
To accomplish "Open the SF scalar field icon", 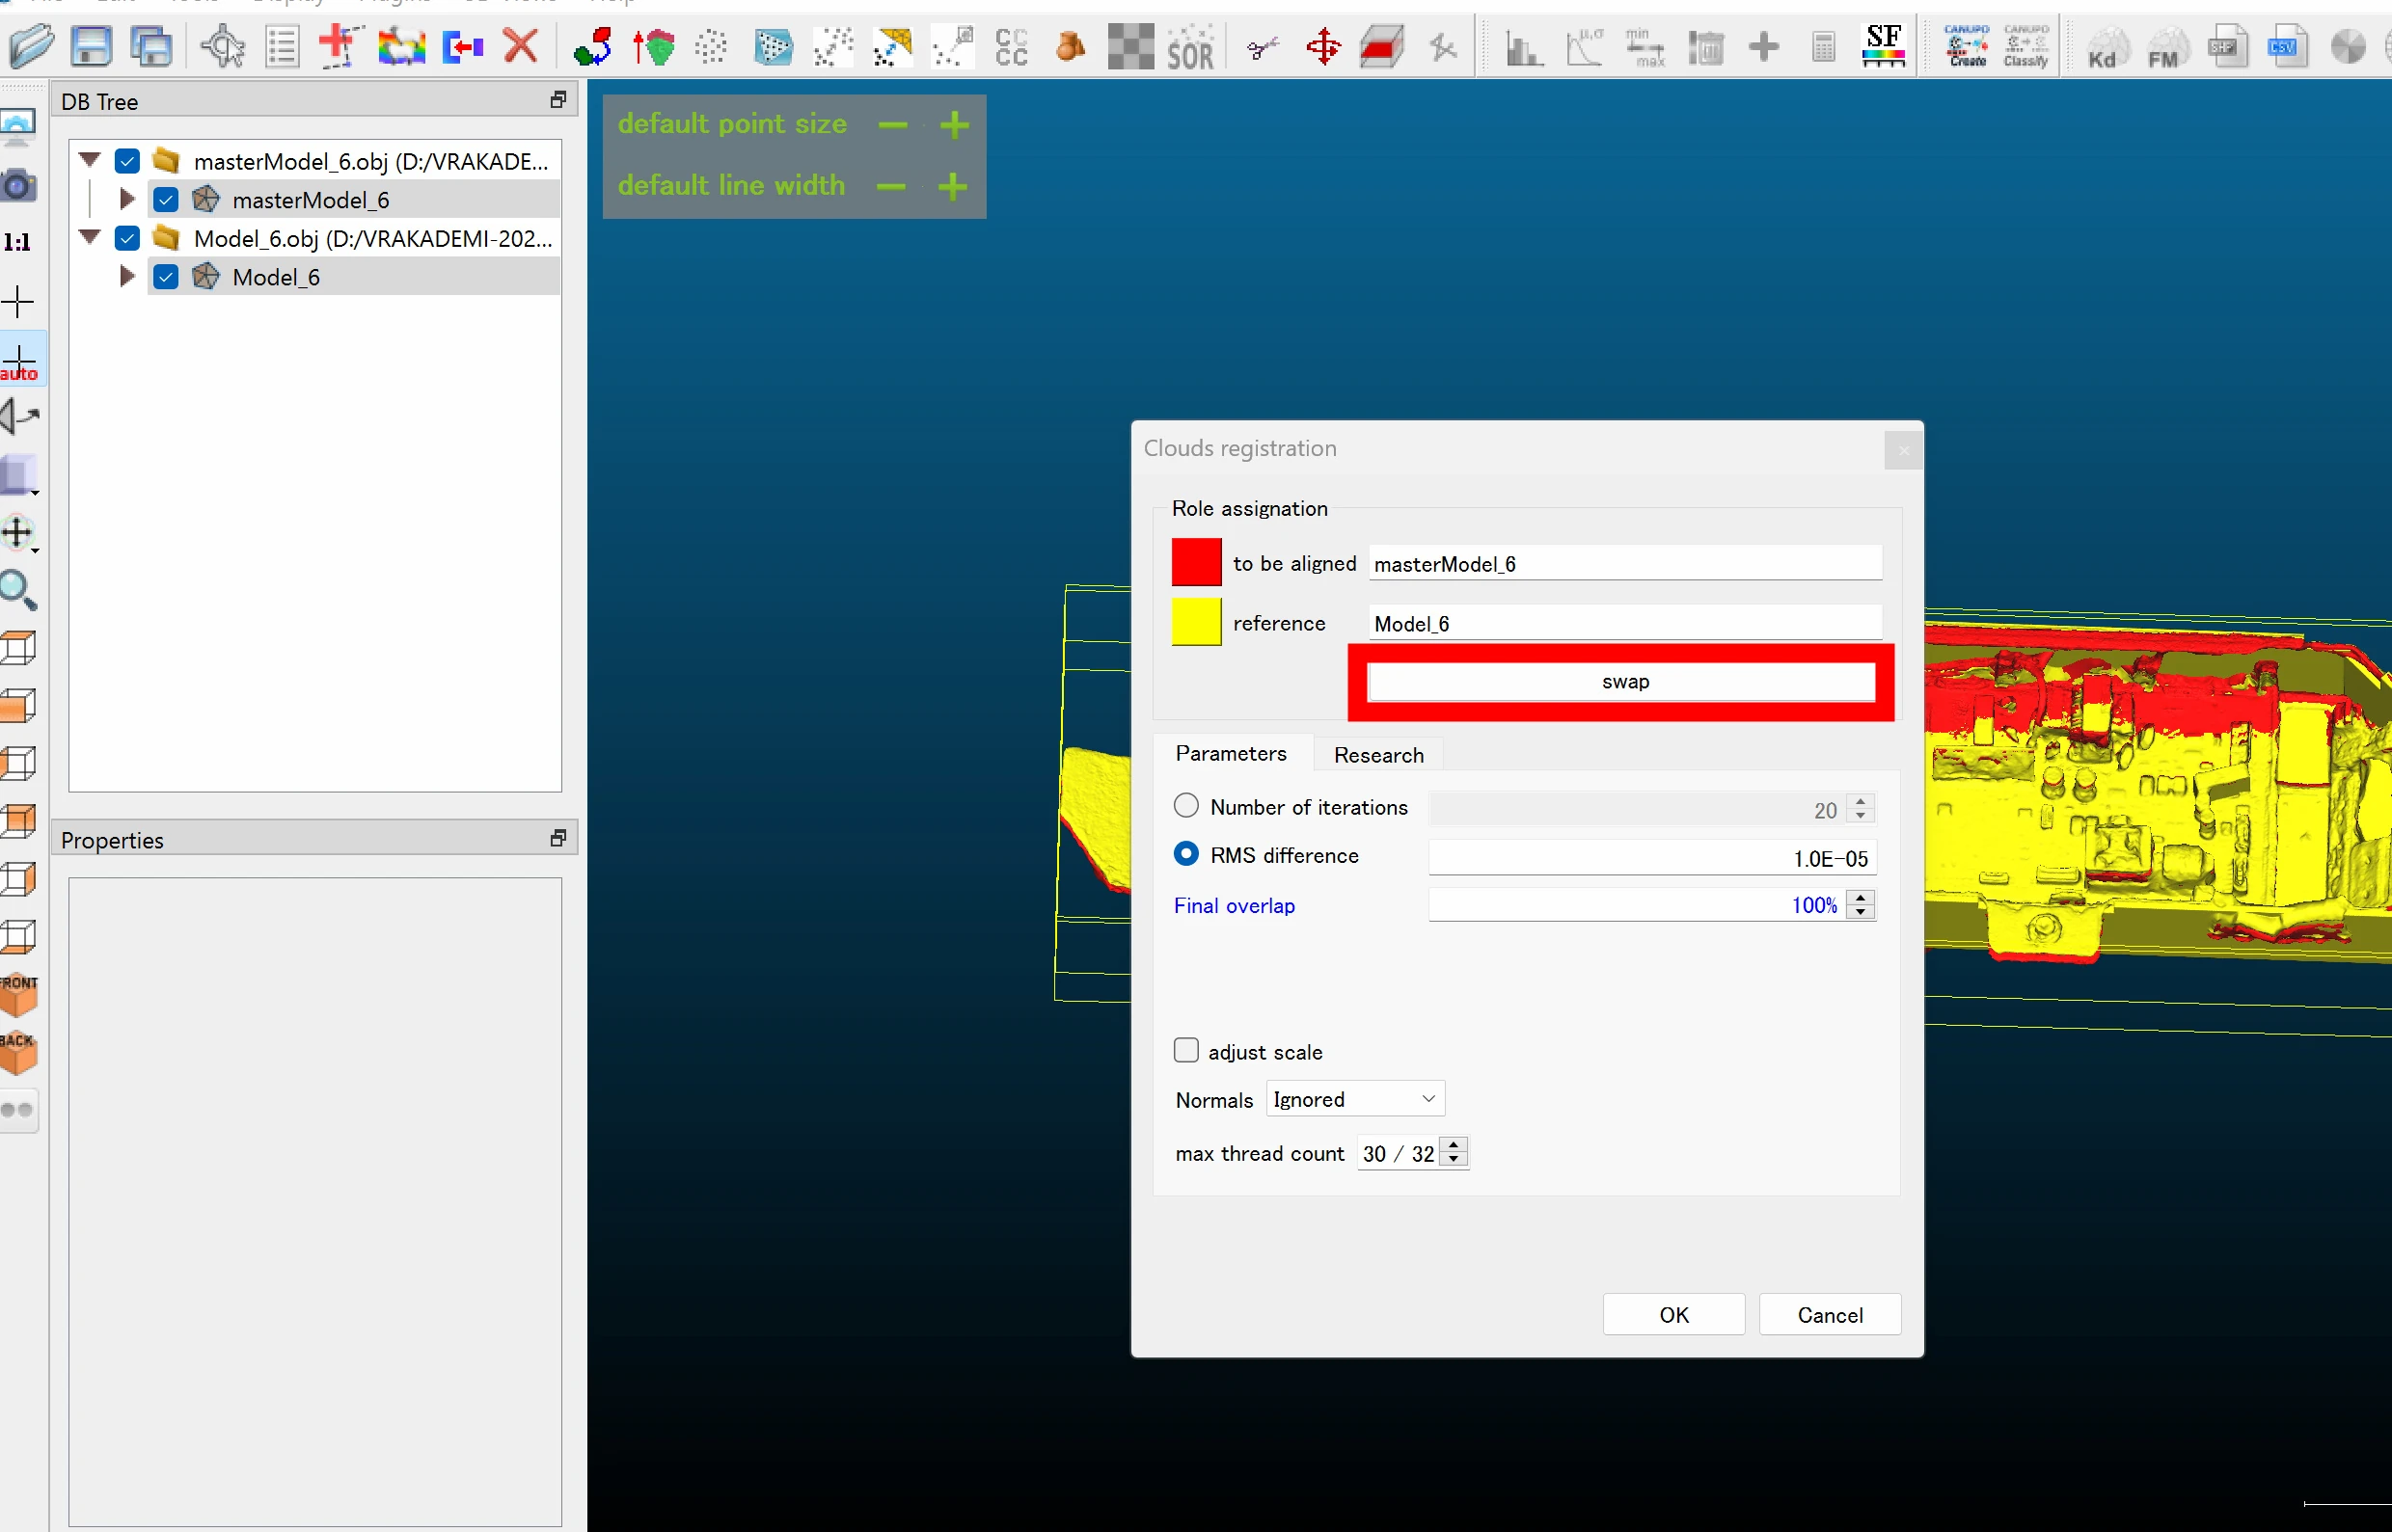I will click(1883, 46).
